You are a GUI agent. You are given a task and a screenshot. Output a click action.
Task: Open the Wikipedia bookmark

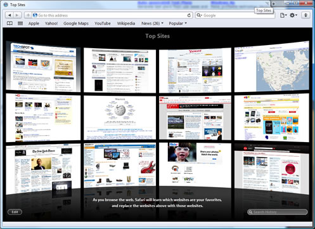tap(126, 23)
